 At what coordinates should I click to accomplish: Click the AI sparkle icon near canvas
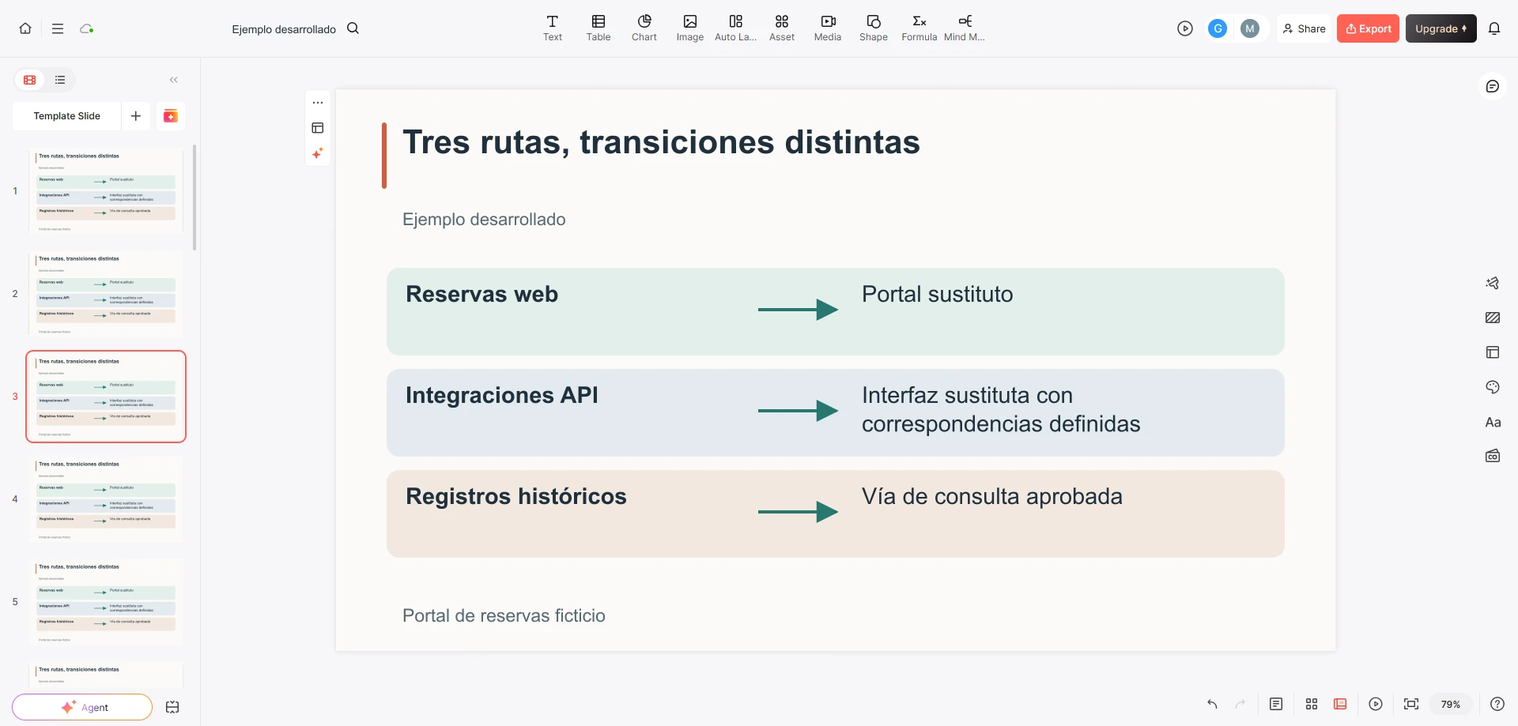coord(318,153)
